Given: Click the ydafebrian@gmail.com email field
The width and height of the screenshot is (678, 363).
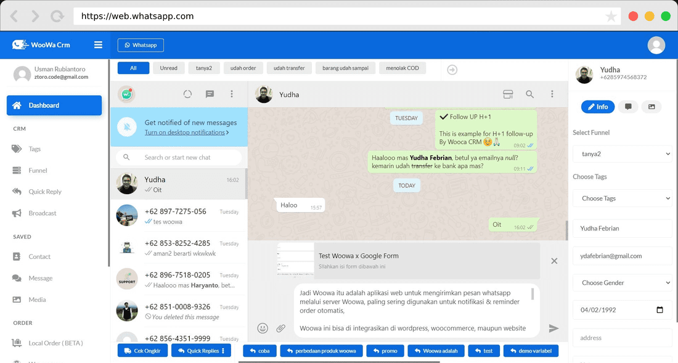Looking at the screenshot, I should (x=623, y=256).
